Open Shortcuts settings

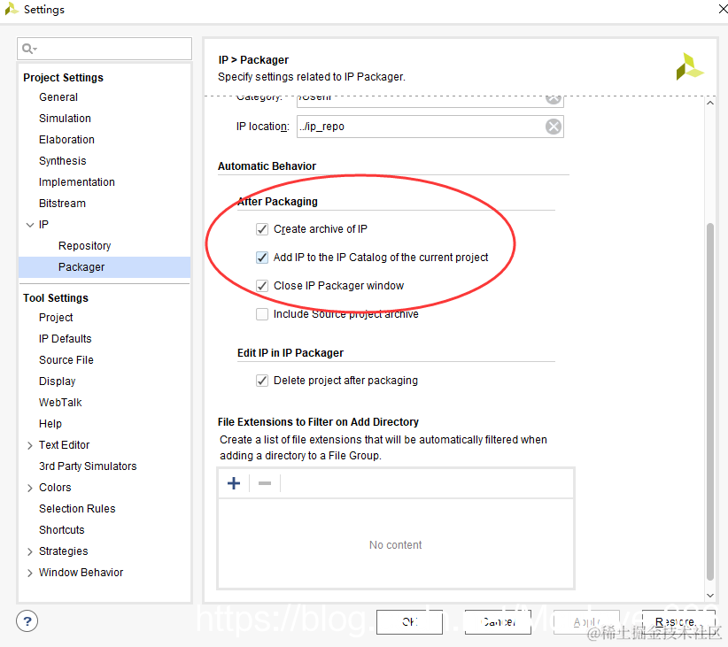(x=62, y=530)
